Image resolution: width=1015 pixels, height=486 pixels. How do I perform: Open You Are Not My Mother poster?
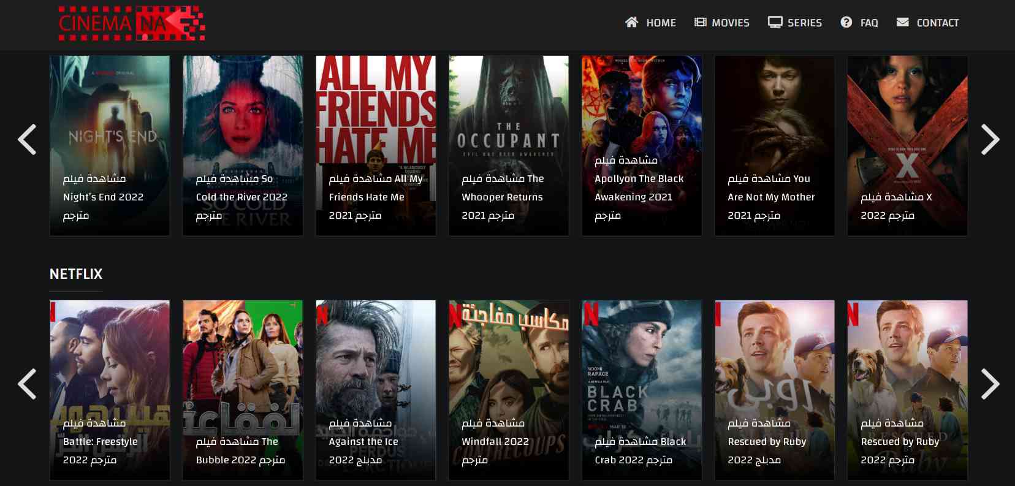point(775,146)
